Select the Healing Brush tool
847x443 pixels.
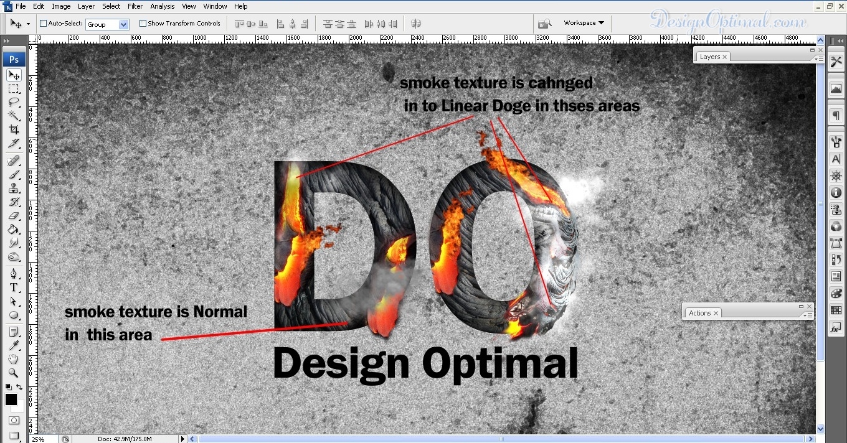point(14,161)
